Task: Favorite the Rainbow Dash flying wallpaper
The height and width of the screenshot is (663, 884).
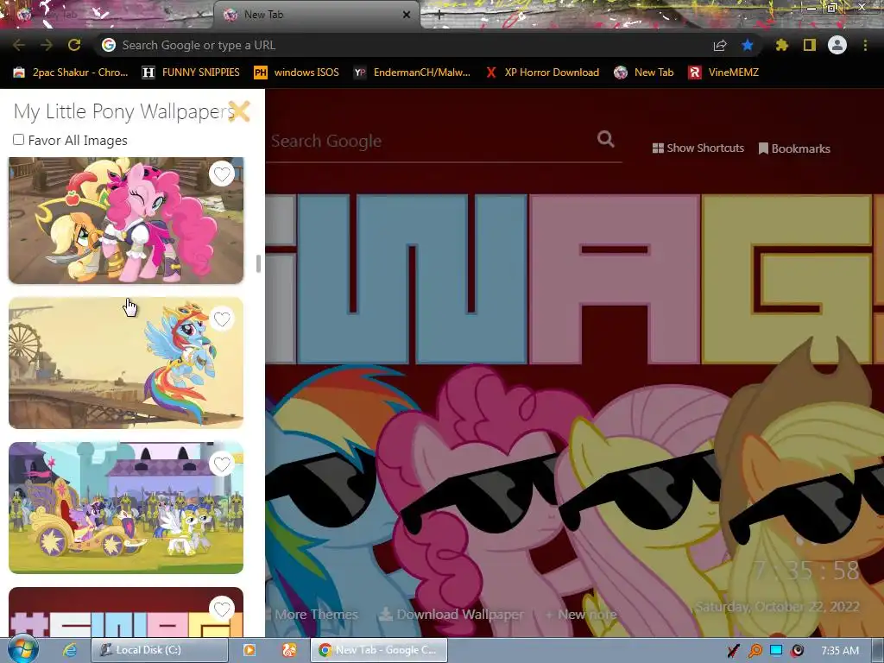Action: coord(222,319)
